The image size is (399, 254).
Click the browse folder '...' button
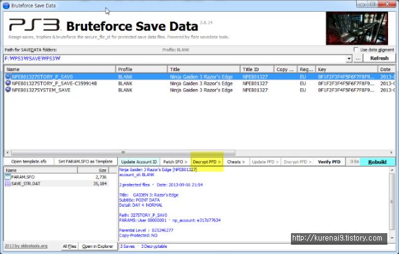click(x=358, y=58)
